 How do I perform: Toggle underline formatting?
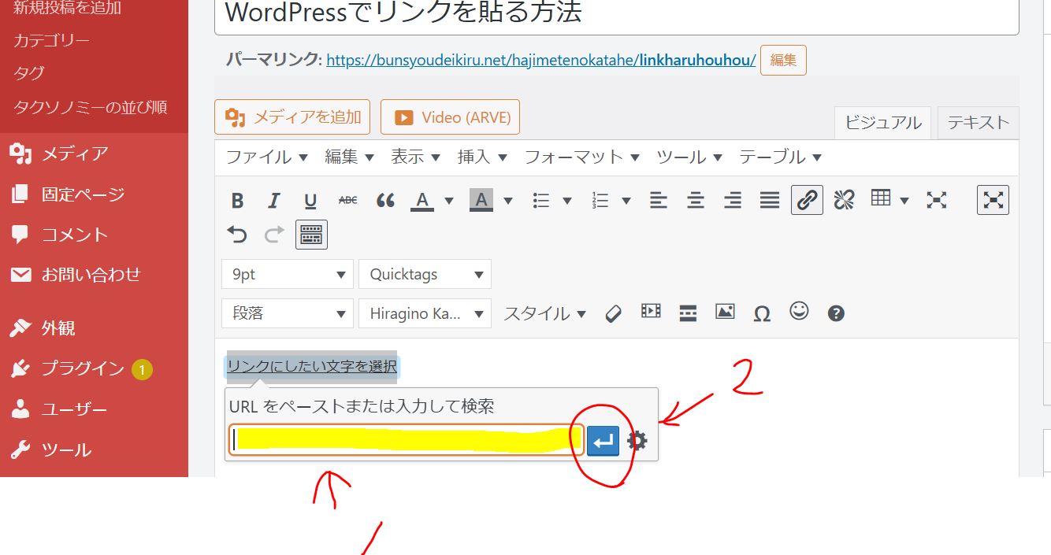(310, 201)
